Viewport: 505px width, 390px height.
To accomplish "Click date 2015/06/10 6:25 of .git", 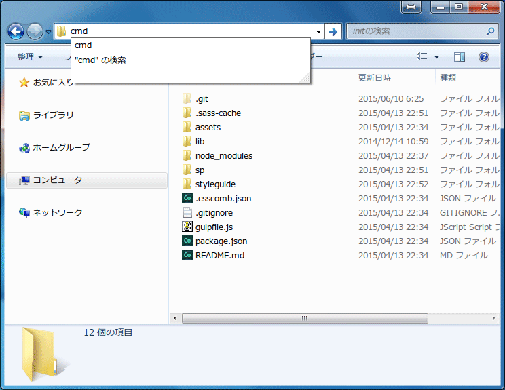I will (x=391, y=99).
